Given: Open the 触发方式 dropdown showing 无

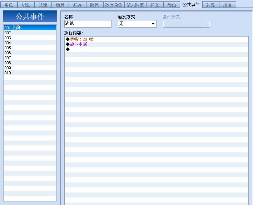Looking at the screenshot, I should (137, 24).
